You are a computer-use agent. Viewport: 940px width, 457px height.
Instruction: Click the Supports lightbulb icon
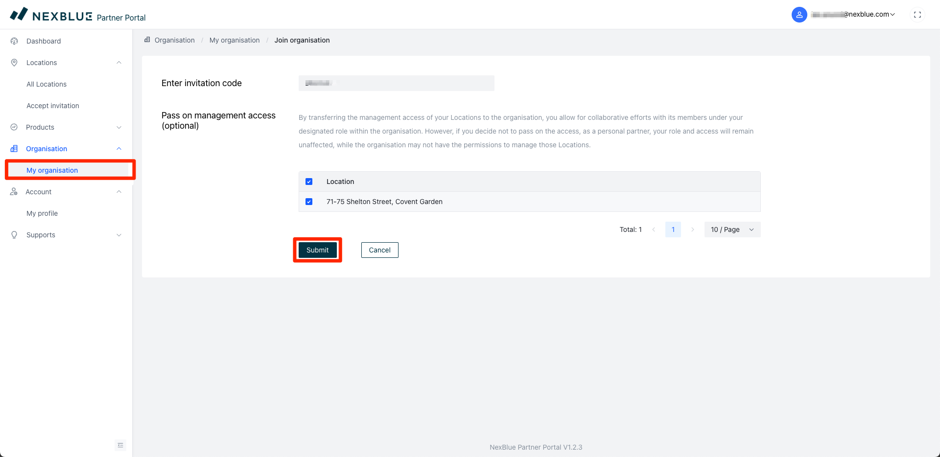click(x=14, y=235)
